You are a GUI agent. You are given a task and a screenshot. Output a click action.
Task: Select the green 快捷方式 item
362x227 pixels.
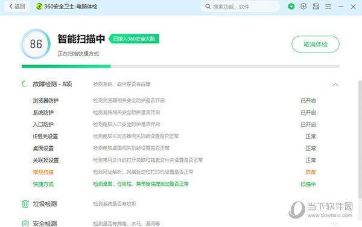[43, 184]
